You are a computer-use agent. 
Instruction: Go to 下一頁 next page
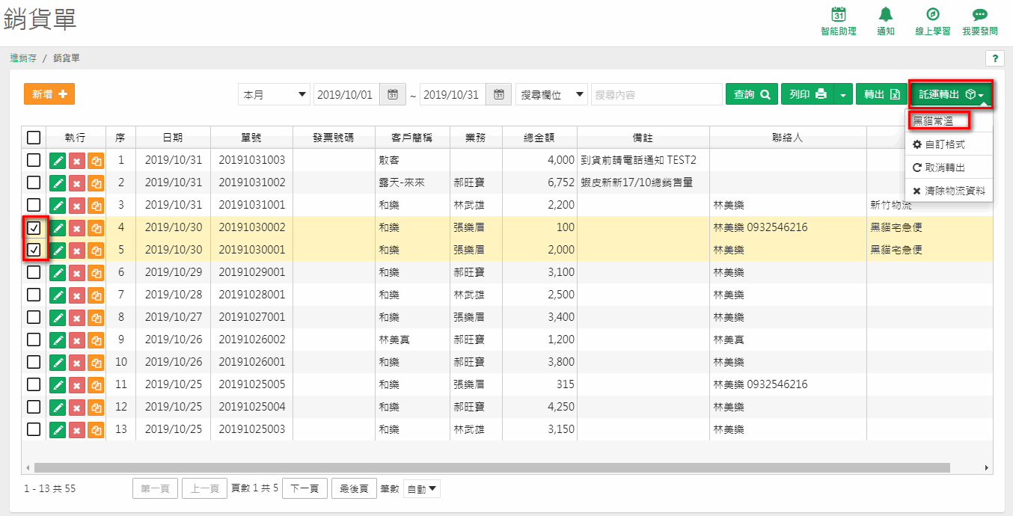tap(305, 489)
